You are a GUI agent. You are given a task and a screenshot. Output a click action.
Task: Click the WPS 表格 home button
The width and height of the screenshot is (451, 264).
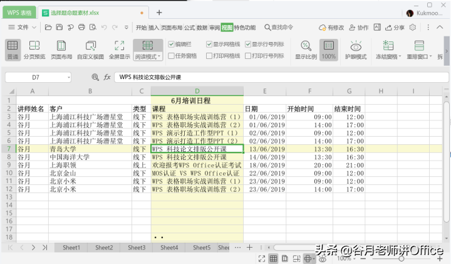pos(19,13)
